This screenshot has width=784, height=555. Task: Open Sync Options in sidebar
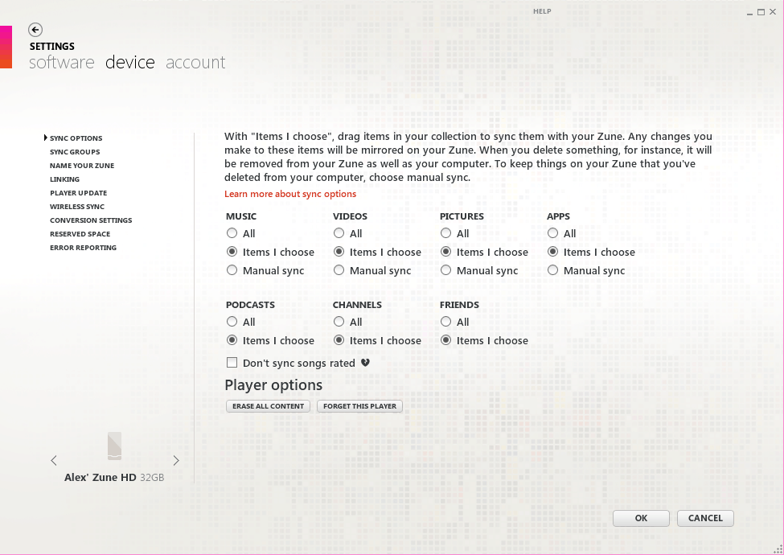click(76, 138)
